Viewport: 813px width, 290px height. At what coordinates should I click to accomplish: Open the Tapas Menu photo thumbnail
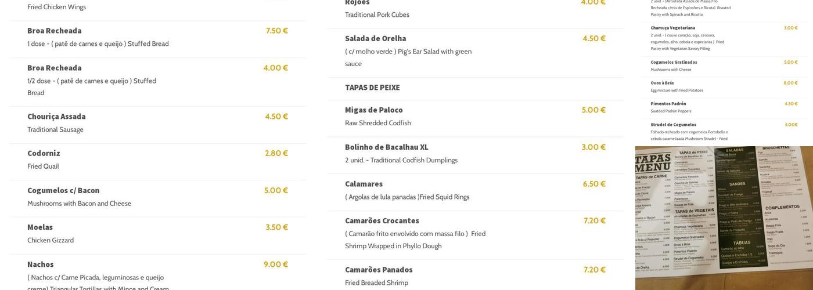[724, 218]
